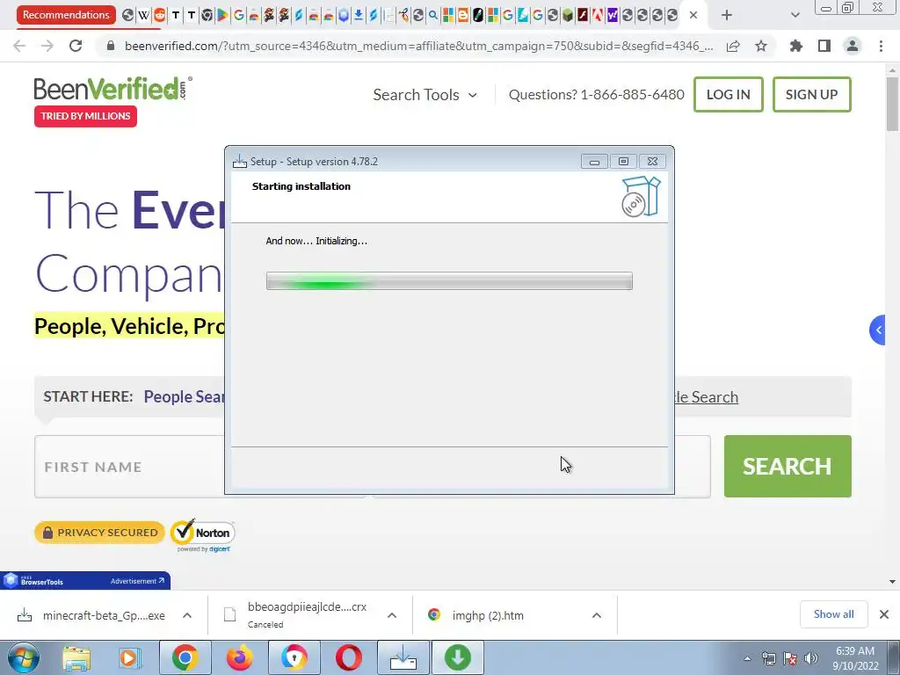Image resolution: width=900 pixels, height=675 pixels.
Task: Open the tab search chevron
Action: click(x=795, y=15)
